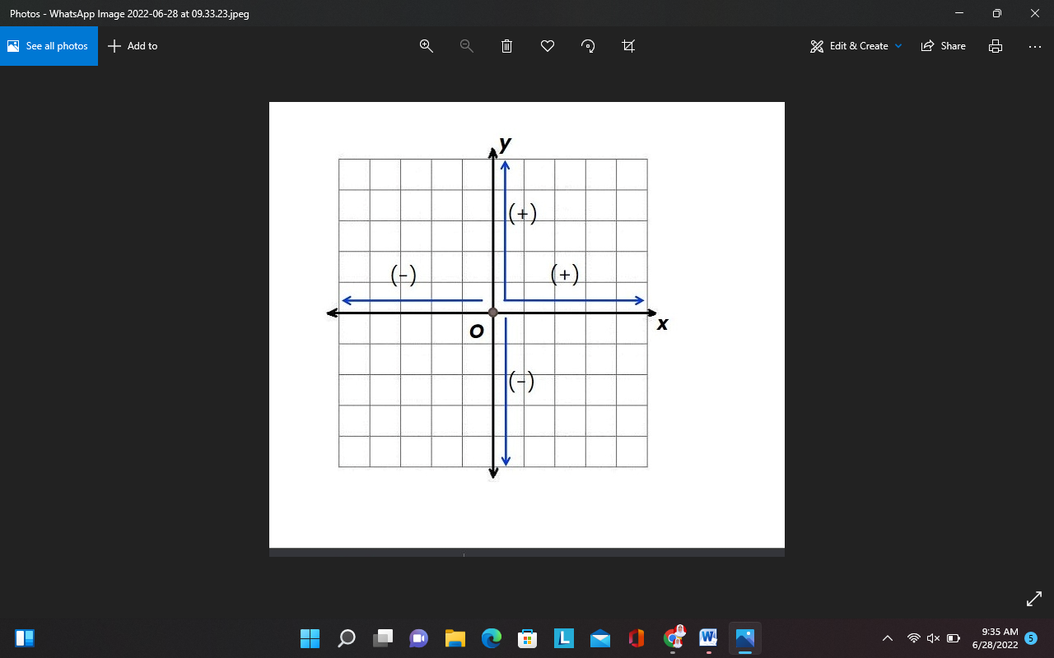Show hidden system tray icons chevron
Screen dimensions: 1054x658
click(888, 638)
